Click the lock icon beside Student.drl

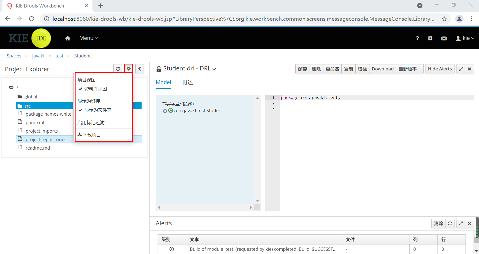159,69
